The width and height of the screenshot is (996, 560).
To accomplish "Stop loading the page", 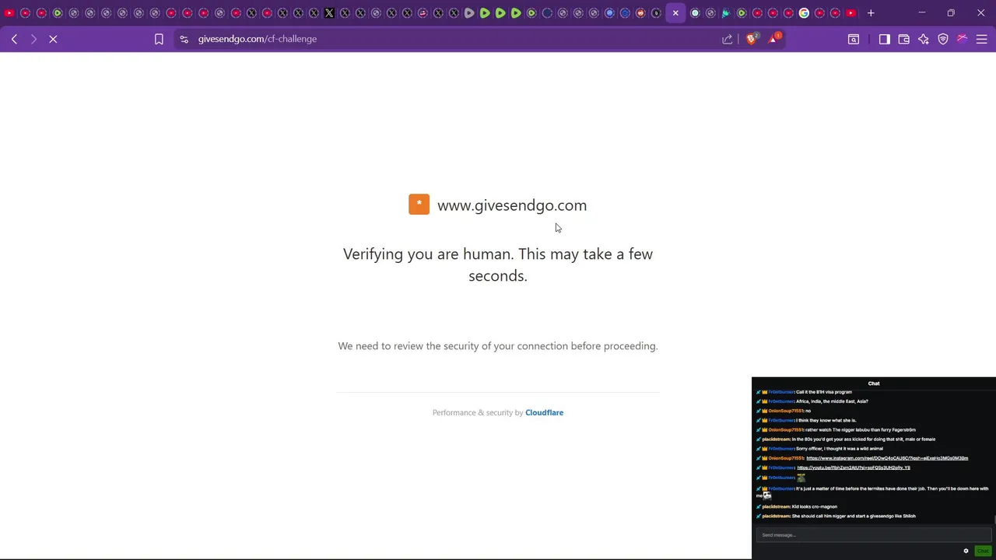I will 53,39.
